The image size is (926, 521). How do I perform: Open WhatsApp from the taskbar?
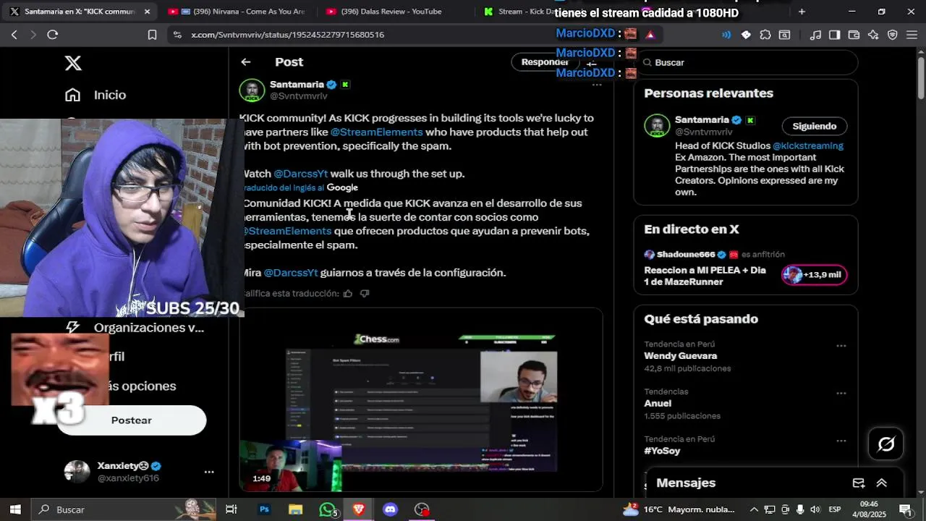327,509
